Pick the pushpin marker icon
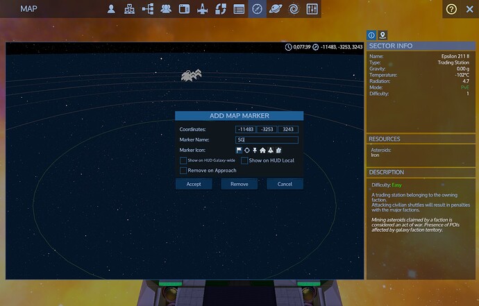Screen dimensions: 479x306 coord(255,150)
